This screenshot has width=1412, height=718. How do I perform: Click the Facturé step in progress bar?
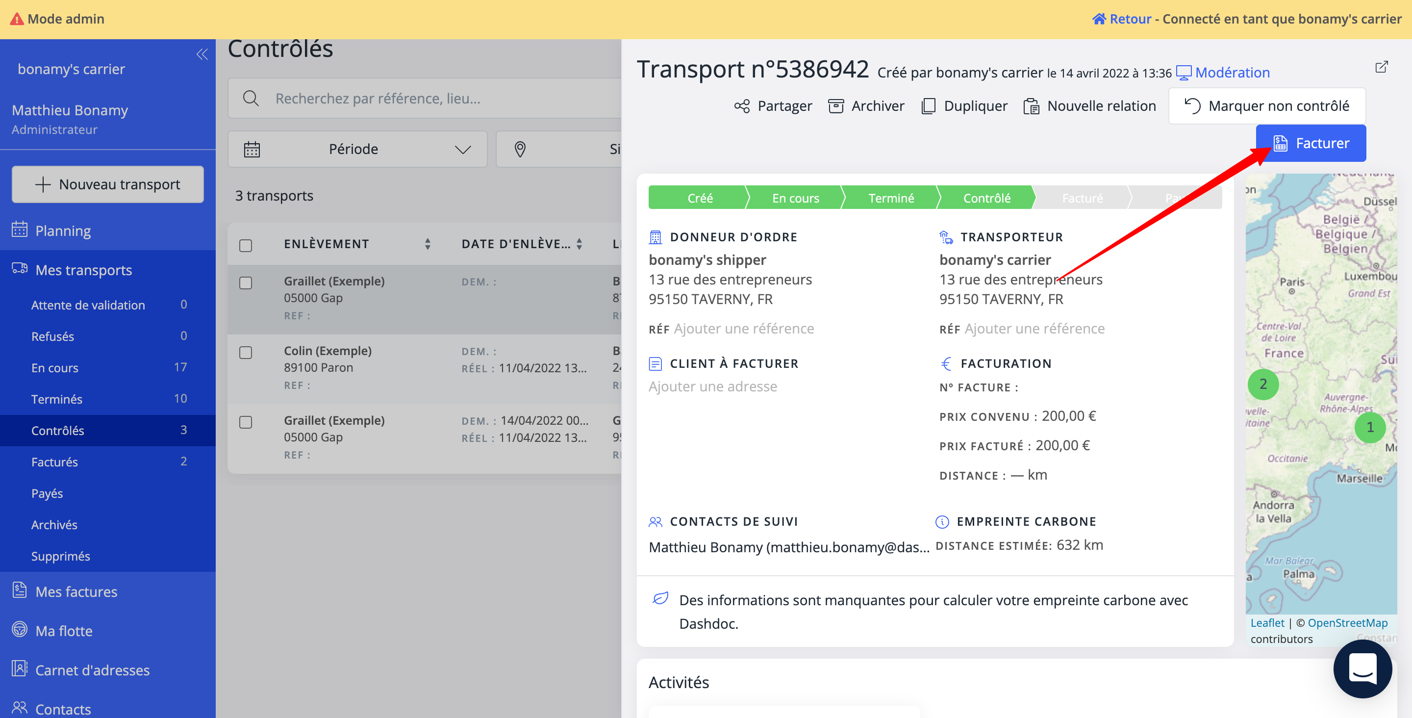1082,198
